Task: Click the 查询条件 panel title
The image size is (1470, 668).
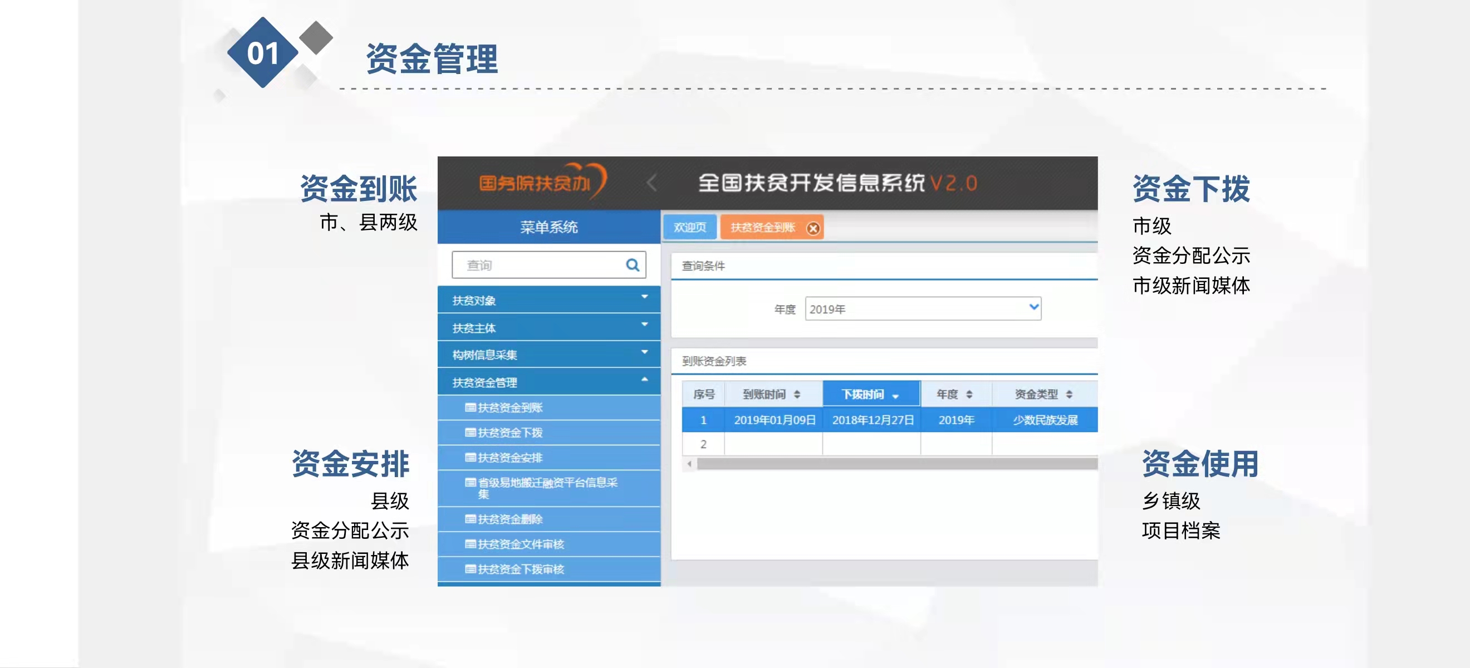Action: pos(703,266)
